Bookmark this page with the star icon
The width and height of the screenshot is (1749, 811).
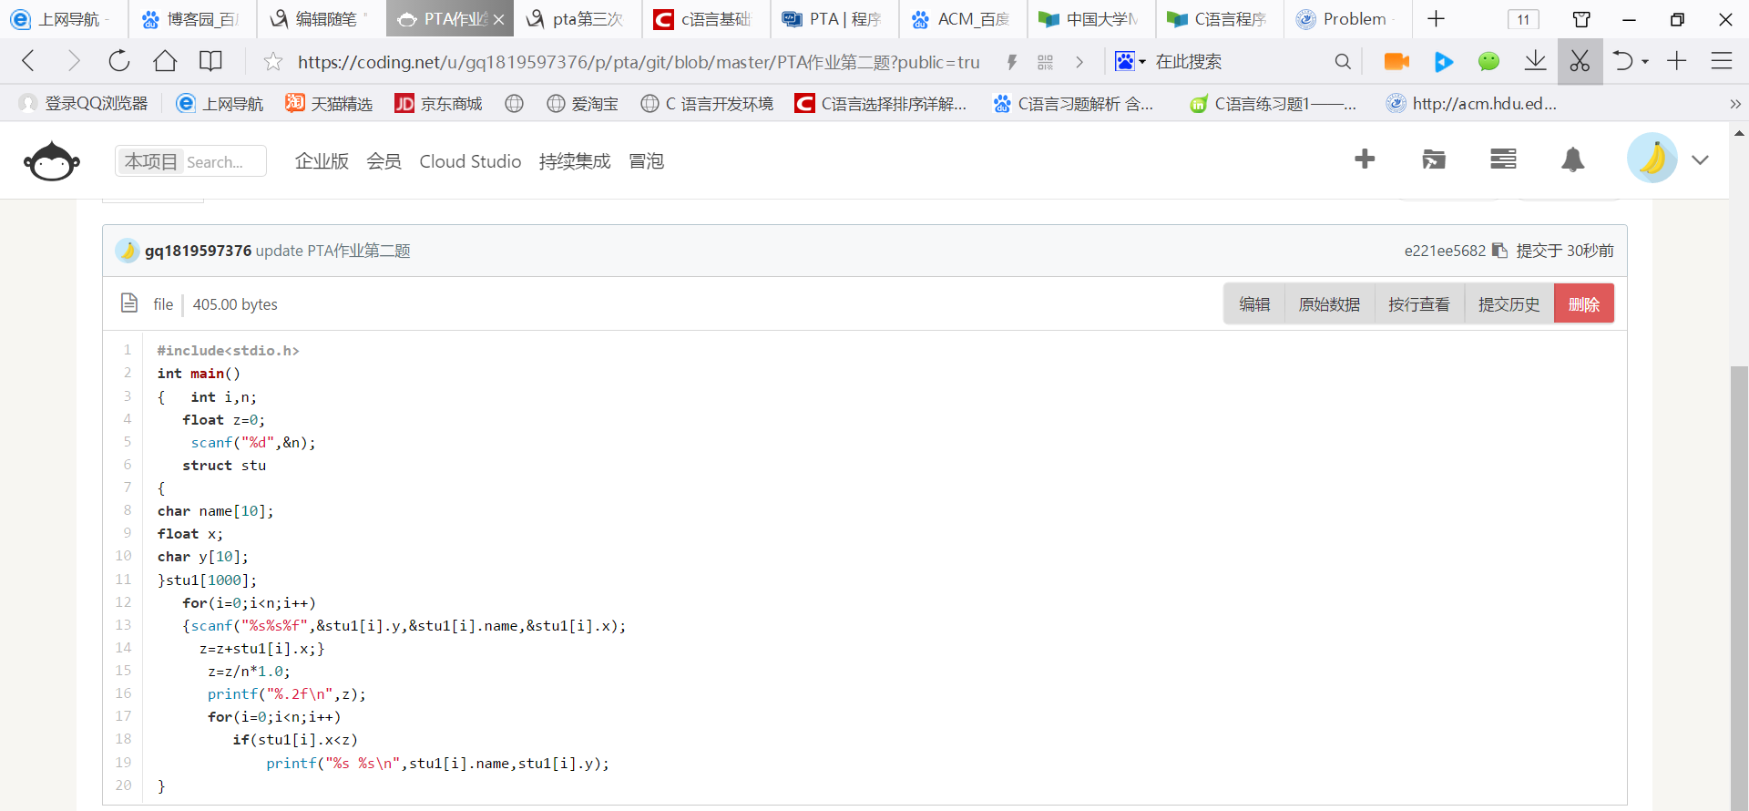coord(272,62)
